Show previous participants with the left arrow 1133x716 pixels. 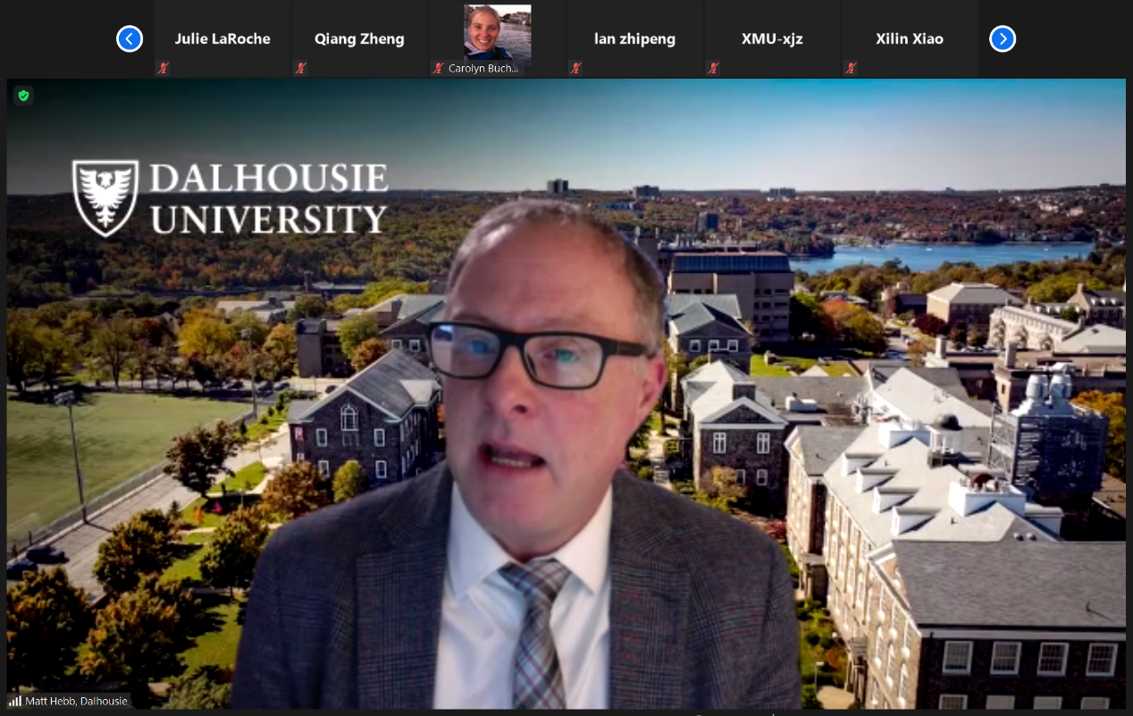(x=130, y=39)
